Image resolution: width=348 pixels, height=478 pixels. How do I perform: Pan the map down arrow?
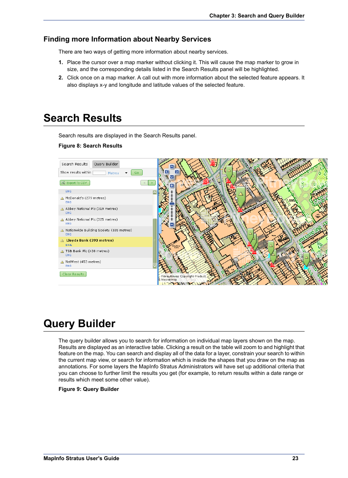coord(172,177)
